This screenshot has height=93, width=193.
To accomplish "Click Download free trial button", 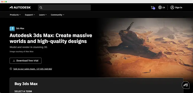I will (25, 61).
